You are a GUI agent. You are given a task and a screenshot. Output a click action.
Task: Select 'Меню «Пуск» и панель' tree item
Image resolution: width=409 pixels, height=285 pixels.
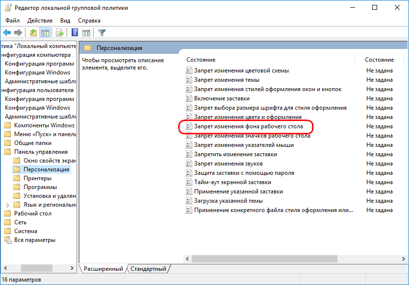coord(45,134)
